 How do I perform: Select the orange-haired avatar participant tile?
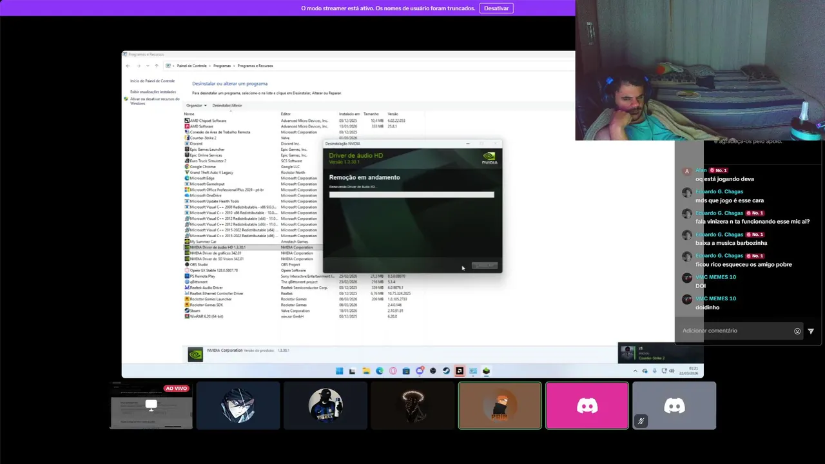pyautogui.click(x=500, y=405)
